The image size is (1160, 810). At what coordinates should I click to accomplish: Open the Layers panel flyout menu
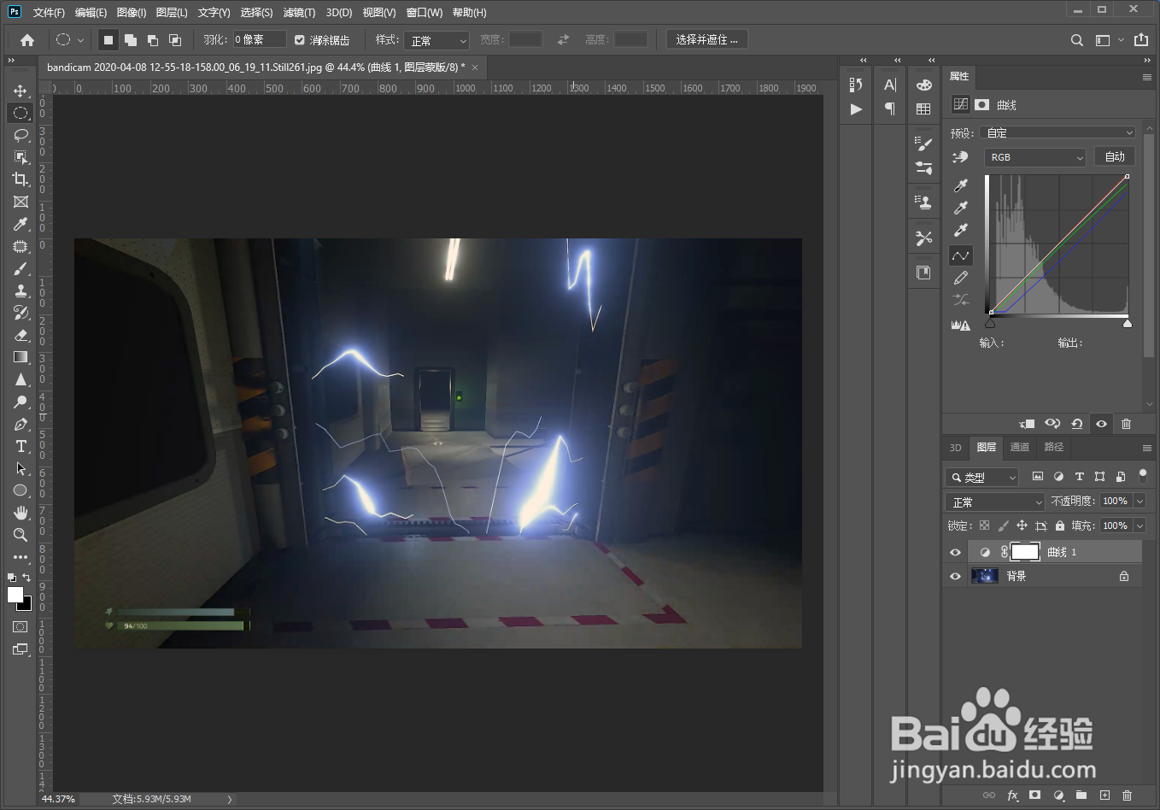1147,448
